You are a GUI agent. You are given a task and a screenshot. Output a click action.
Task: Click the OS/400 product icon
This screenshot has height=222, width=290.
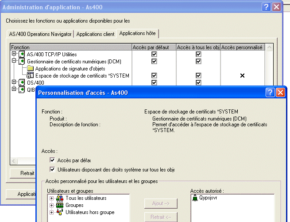pos(22,82)
